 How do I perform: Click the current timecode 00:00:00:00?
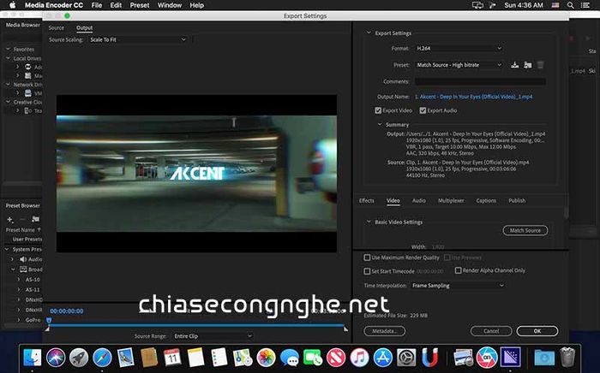67,311
